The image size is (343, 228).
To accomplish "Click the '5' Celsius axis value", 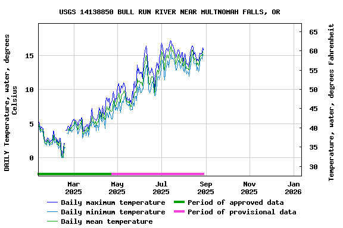I will click(x=32, y=124).
